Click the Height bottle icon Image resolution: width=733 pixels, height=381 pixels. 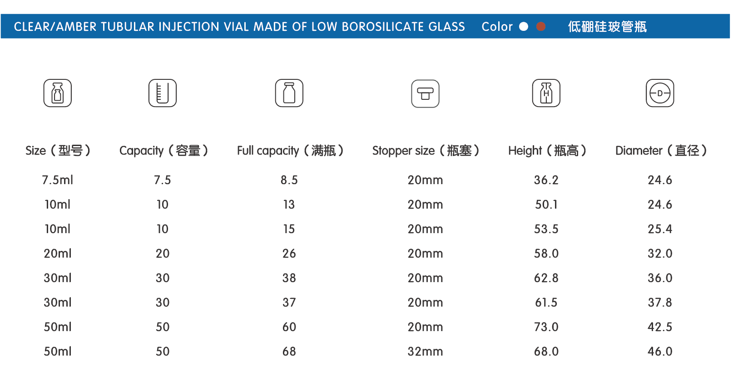click(546, 93)
